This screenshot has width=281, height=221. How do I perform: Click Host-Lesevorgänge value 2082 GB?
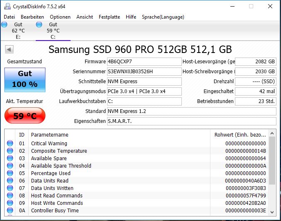point(256,62)
